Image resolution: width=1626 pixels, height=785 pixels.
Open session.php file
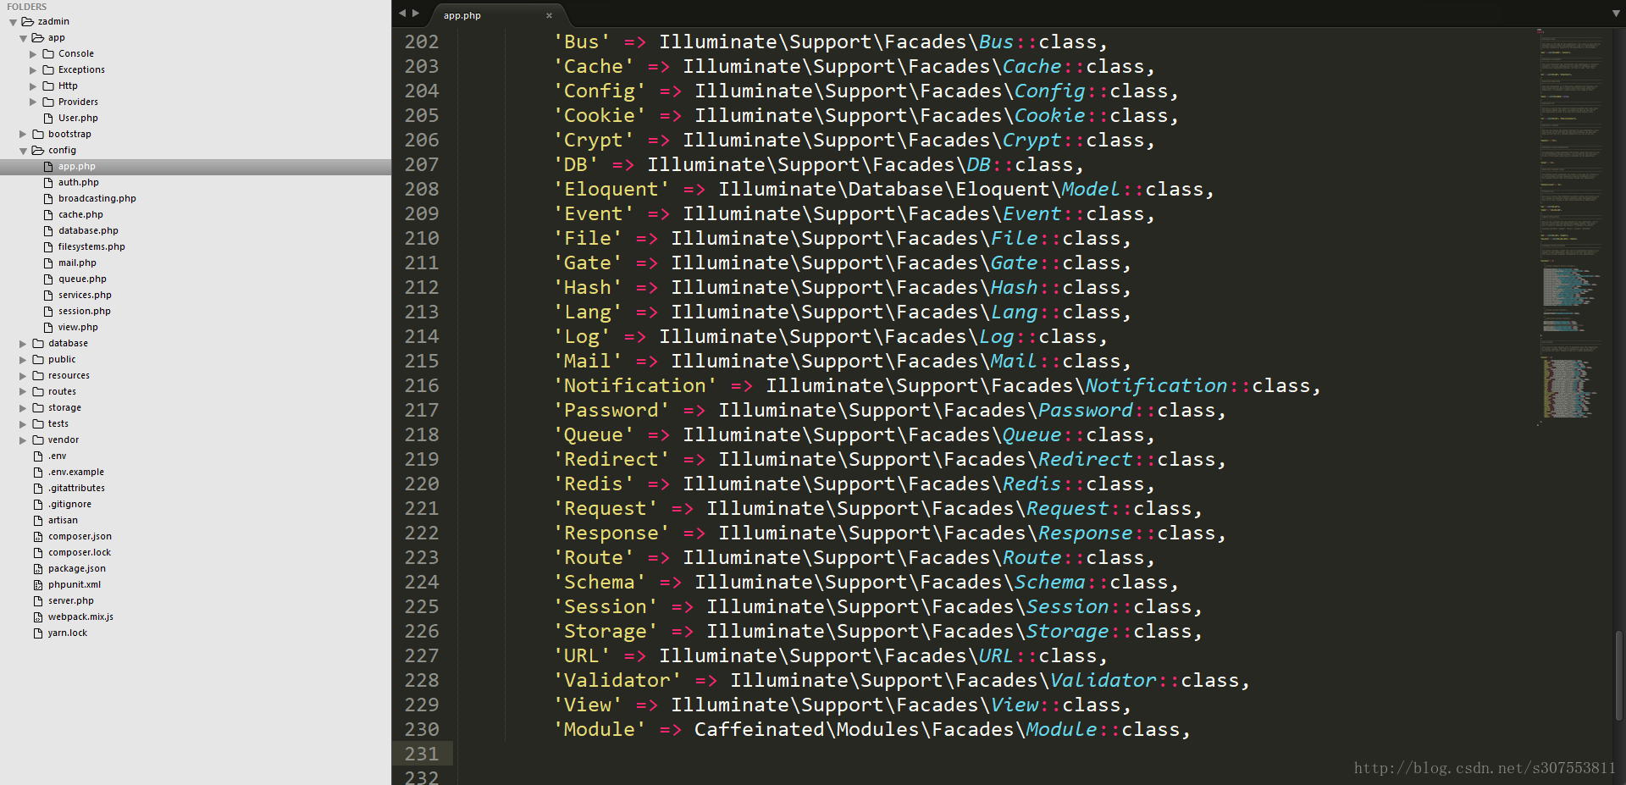click(x=85, y=312)
